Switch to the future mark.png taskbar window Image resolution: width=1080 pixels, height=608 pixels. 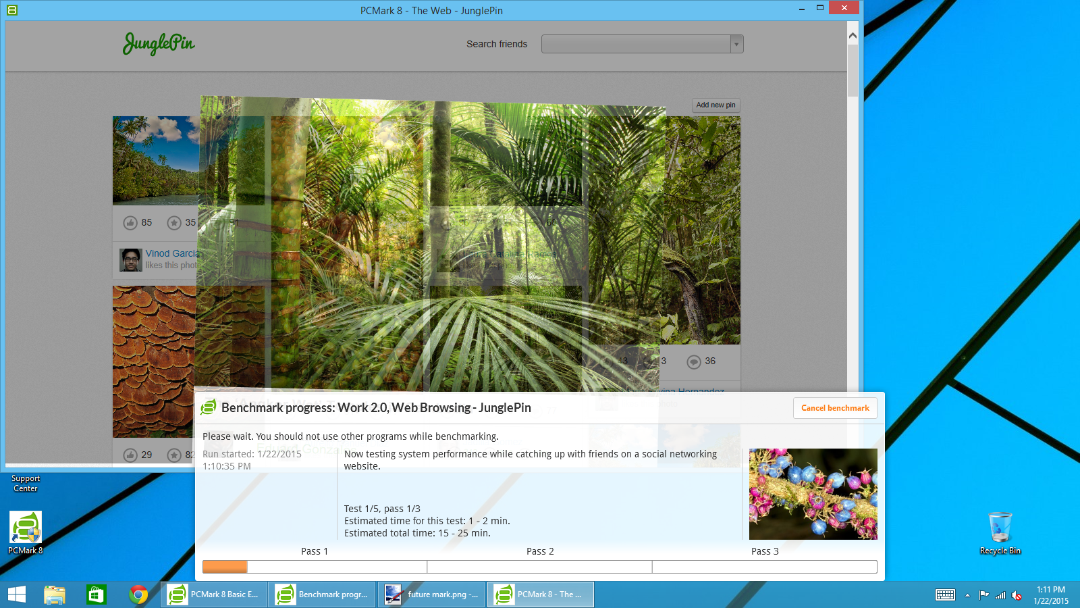[x=431, y=594]
